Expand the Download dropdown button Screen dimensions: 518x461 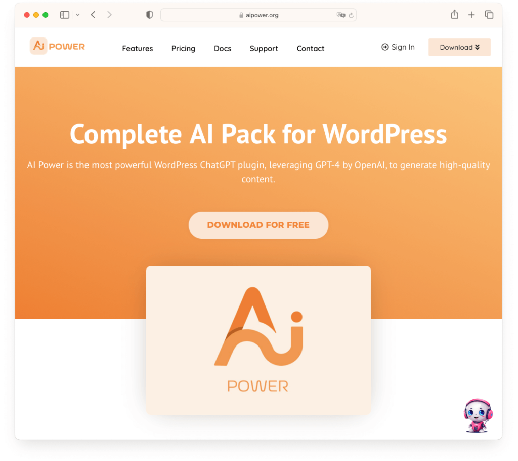(459, 47)
